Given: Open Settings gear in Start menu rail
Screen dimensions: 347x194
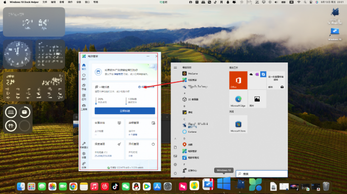Looking at the screenshot, I should coord(175,165).
